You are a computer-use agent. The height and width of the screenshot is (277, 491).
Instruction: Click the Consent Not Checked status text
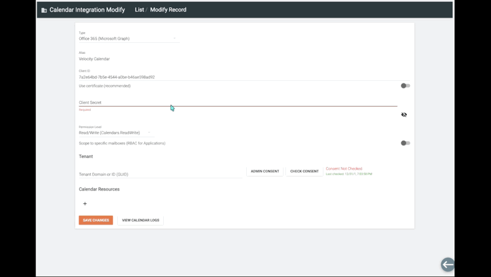(x=344, y=169)
